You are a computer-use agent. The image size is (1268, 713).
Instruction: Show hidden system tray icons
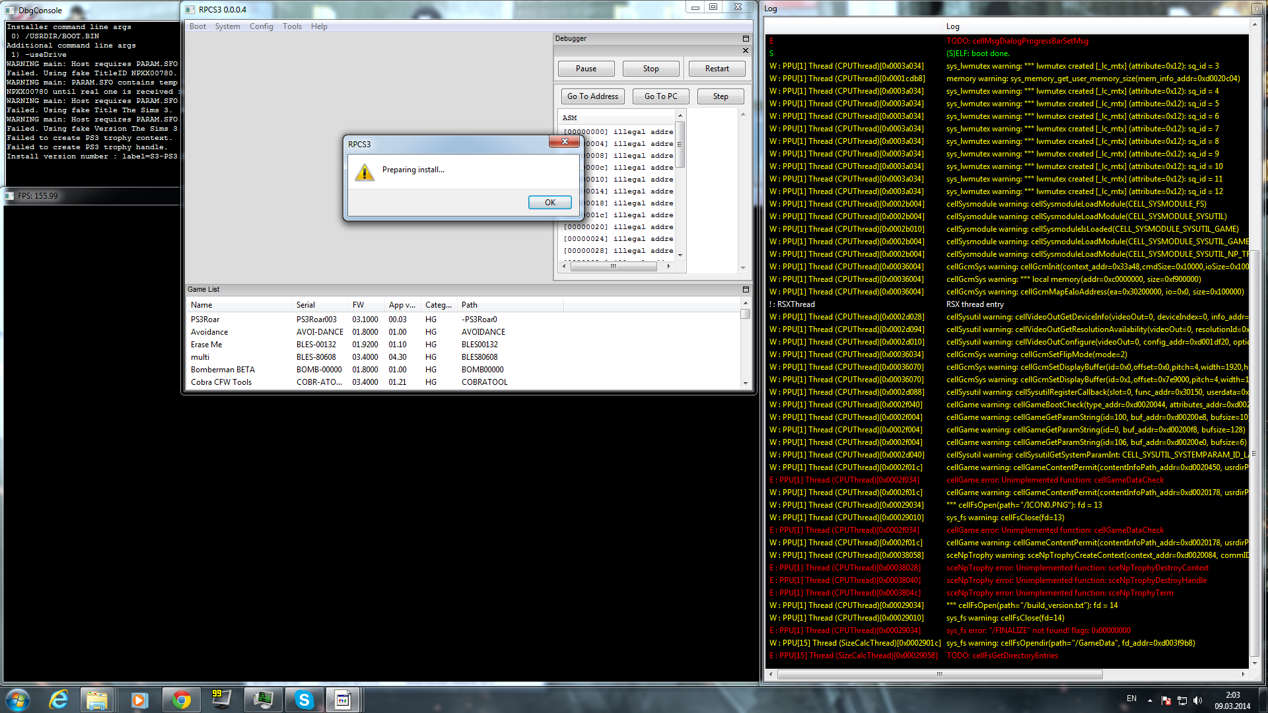click(1150, 700)
